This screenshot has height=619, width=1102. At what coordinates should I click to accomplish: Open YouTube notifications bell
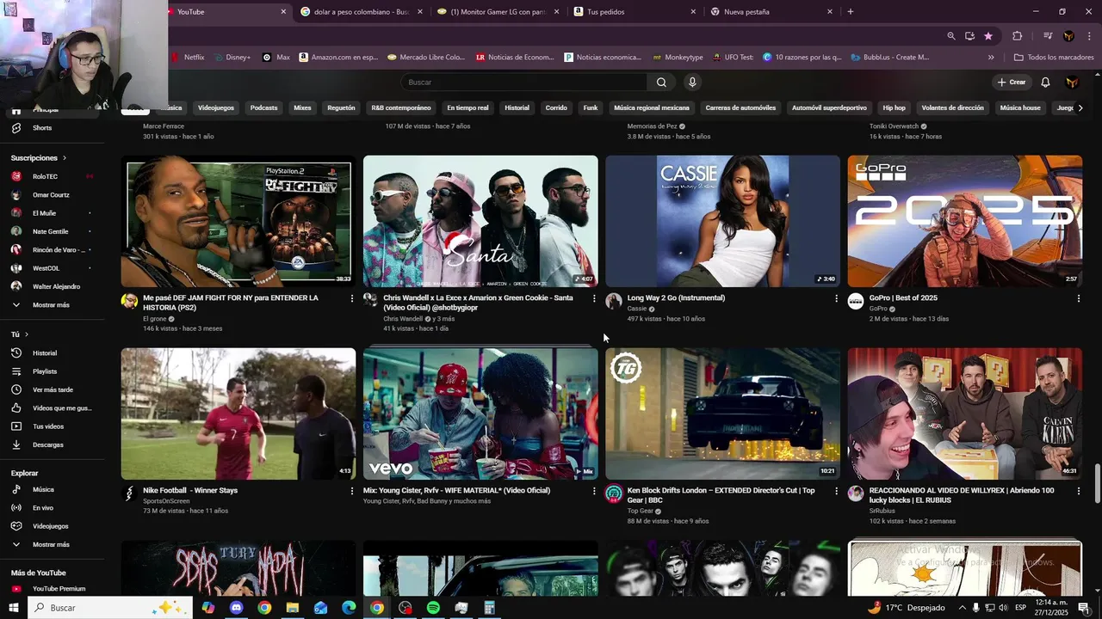click(x=1045, y=83)
